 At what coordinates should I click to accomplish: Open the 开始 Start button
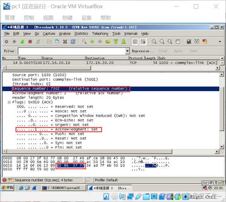[7, 188]
